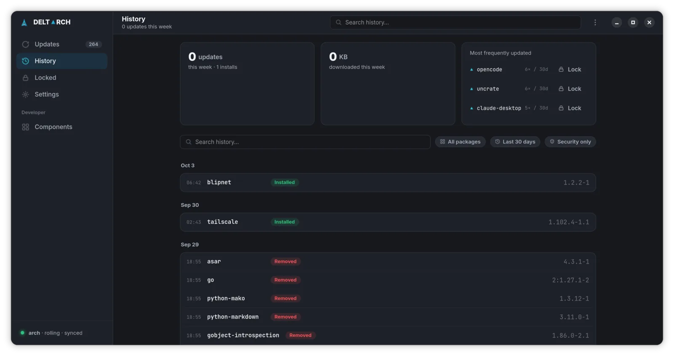Viewport: 674px width, 356px height.
Task: Toggle the Security only filter
Action: (570, 142)
